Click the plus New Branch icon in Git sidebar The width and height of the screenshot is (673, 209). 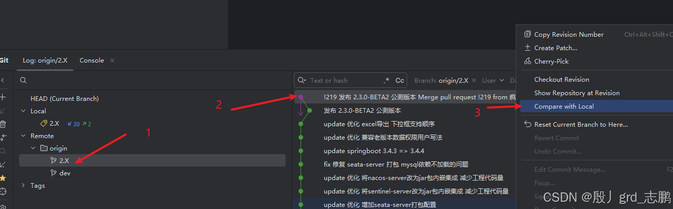click(x=3, y=97)
